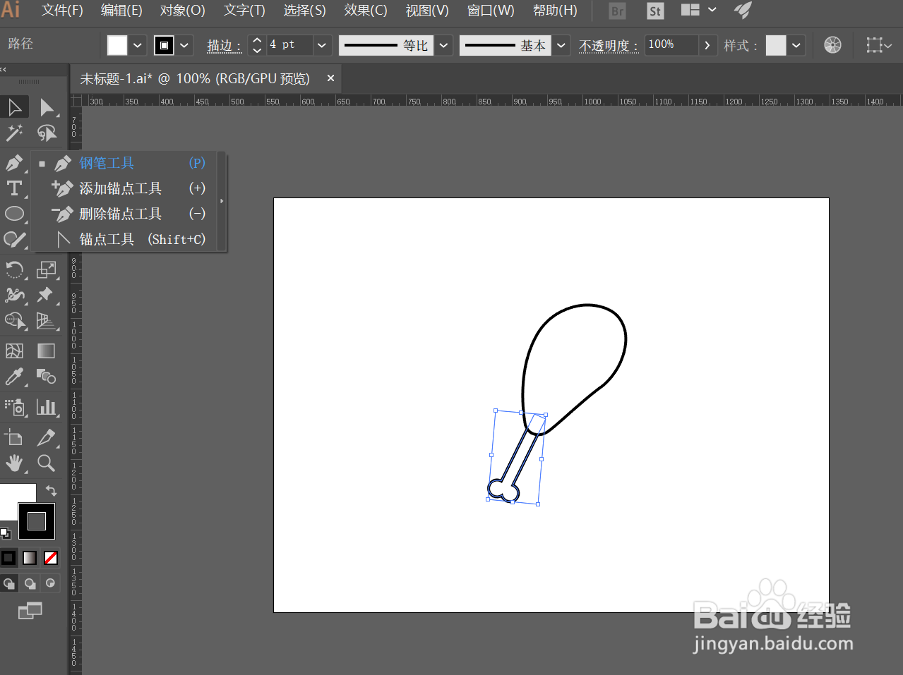Select the Selection (black arrow) tool
Screen dimensions: 903x675
coord(14,107)
